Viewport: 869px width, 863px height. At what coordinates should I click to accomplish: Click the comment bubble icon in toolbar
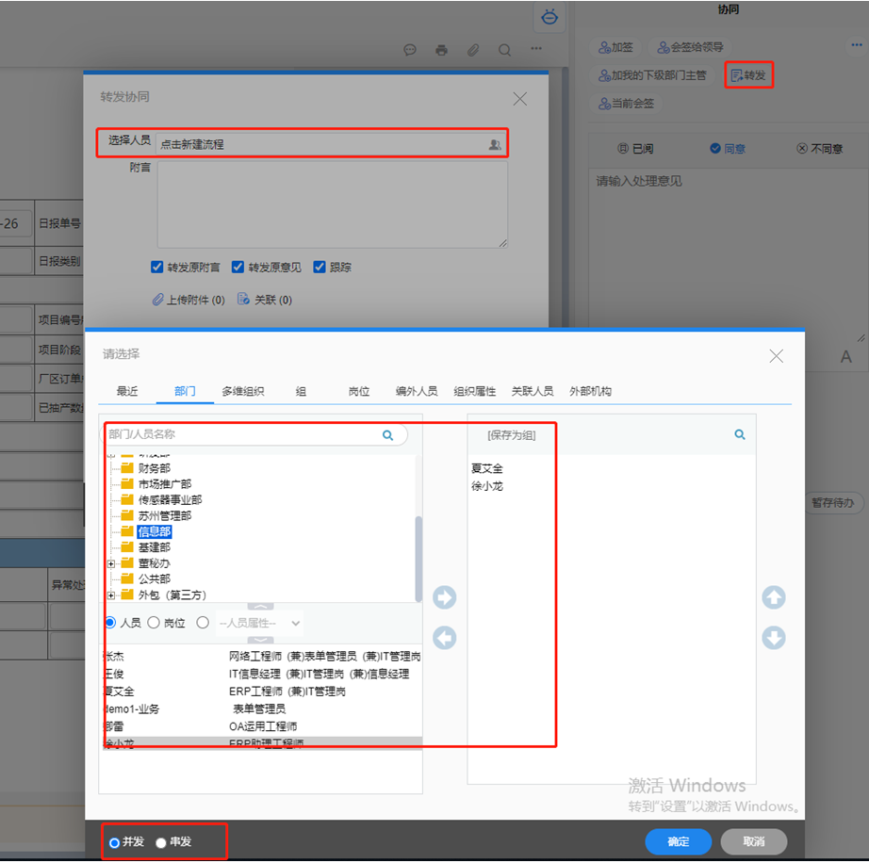point(410,50)
